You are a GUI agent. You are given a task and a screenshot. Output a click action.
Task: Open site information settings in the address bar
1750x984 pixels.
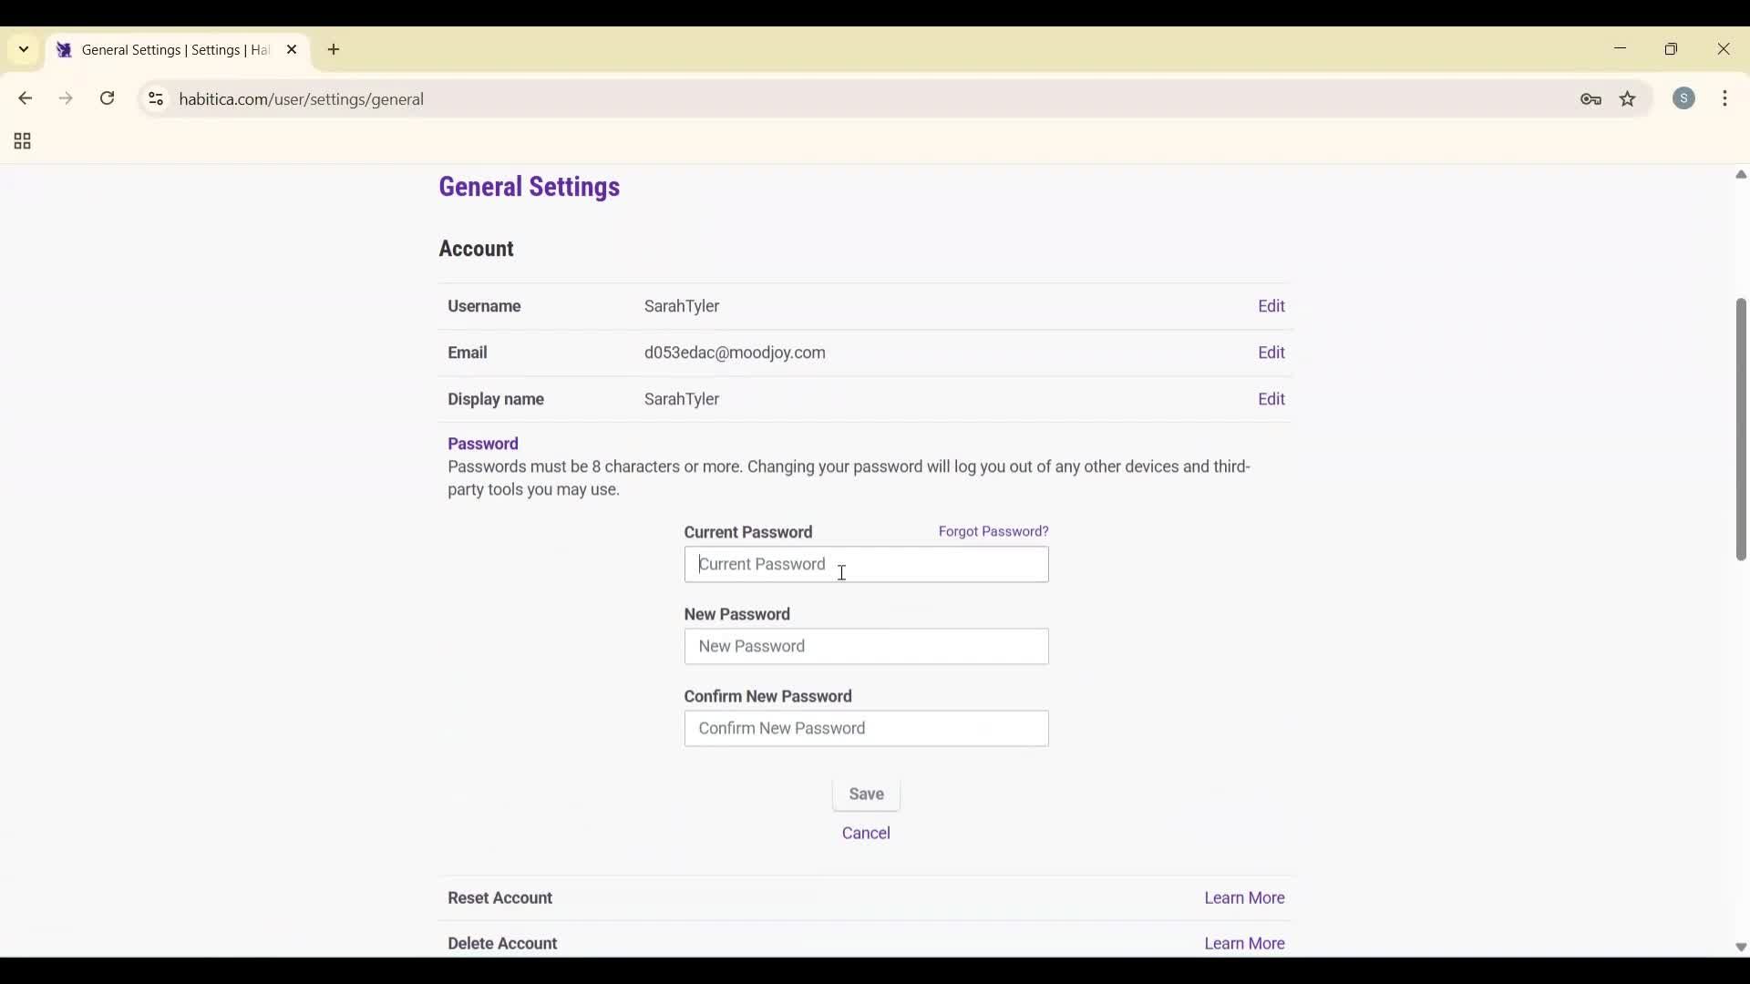[155, 99]
